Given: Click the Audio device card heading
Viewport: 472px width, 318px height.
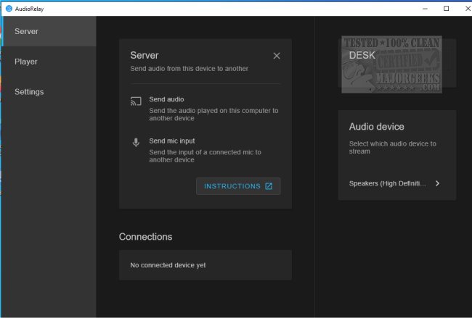Looking at the screenshot, I should tap(376, 127).
